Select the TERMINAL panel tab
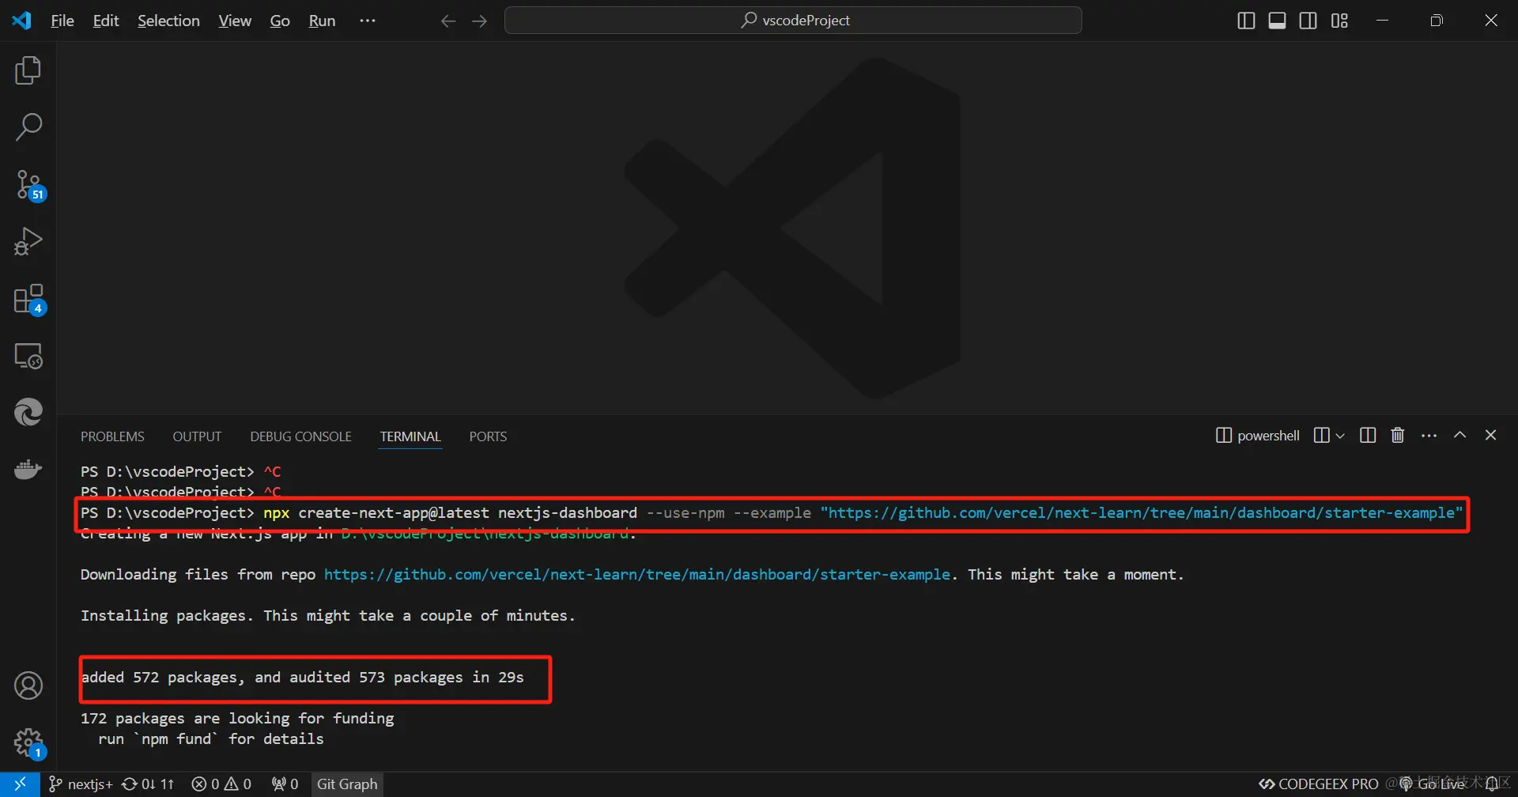Image resolution: width=1518 pixels, height=797 pixels. tap(410, 436)
